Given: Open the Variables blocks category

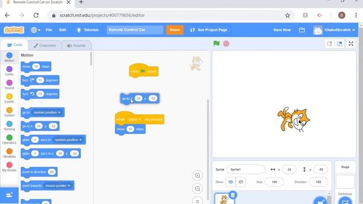Looking at the screenshot, I should pyautogui.click(x=9, y=153).
